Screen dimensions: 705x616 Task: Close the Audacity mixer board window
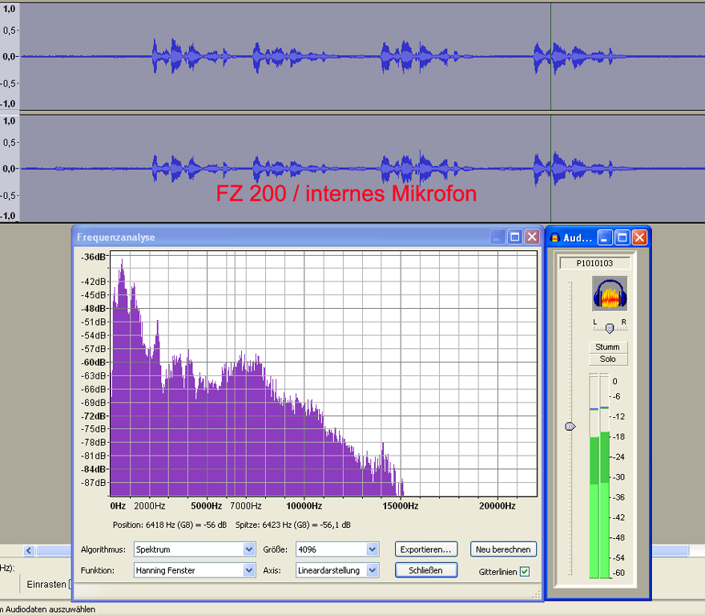pos(639,237)
